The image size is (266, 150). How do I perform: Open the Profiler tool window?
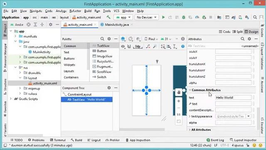click(113, 140)
